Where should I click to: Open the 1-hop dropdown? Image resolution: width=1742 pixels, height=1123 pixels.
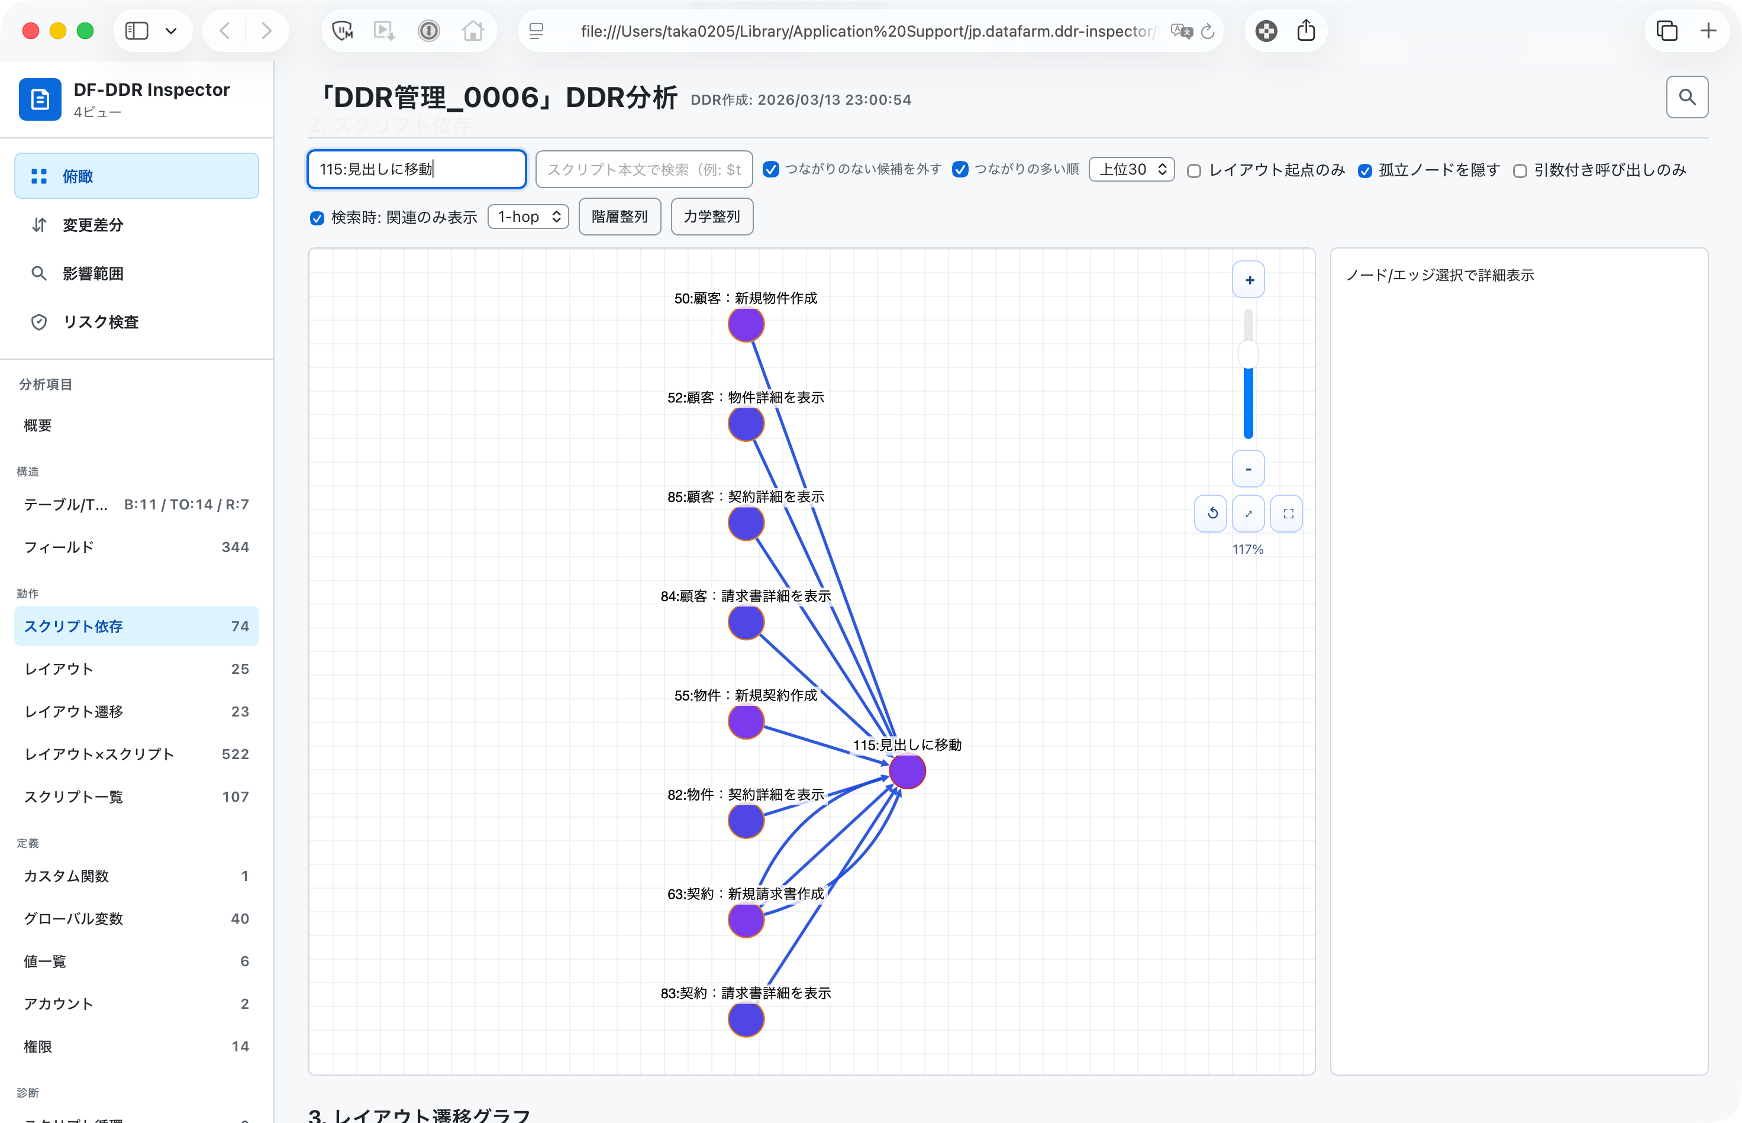pyautogui.click(x=528, y=217)
